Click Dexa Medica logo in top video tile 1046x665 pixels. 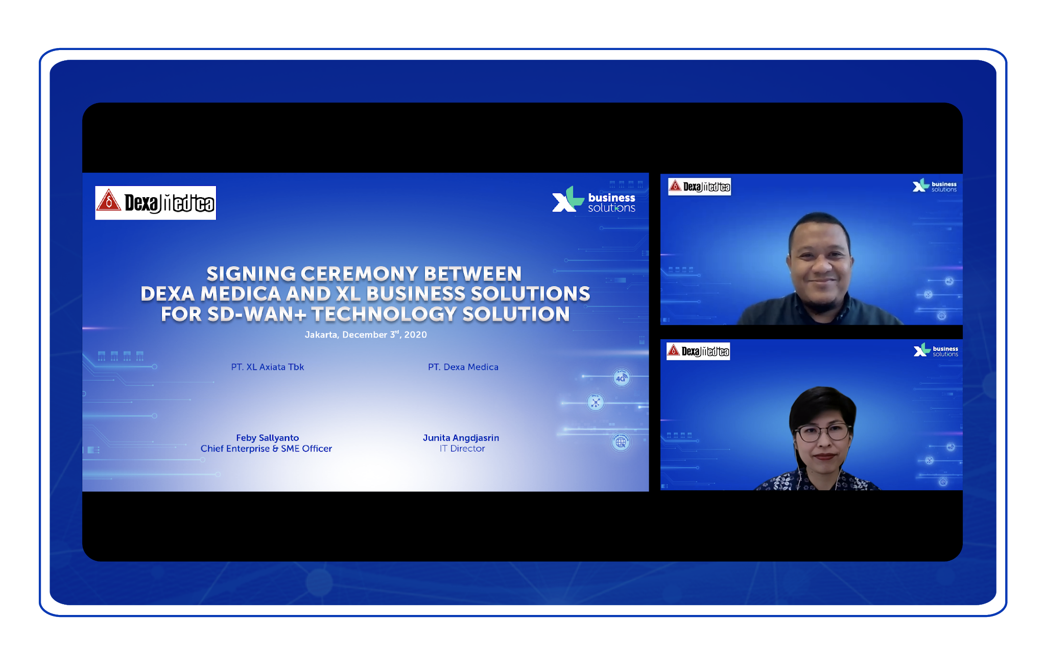tap(699, 186)
